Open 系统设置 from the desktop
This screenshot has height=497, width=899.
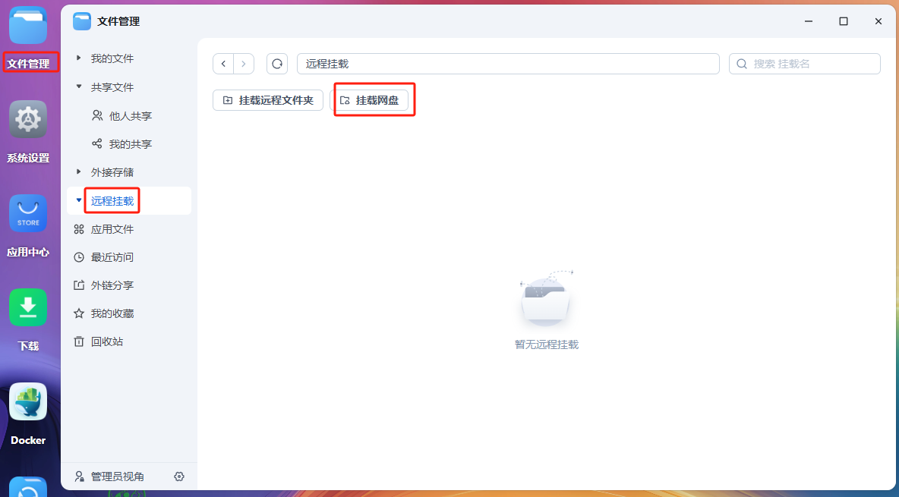(28, 120)
